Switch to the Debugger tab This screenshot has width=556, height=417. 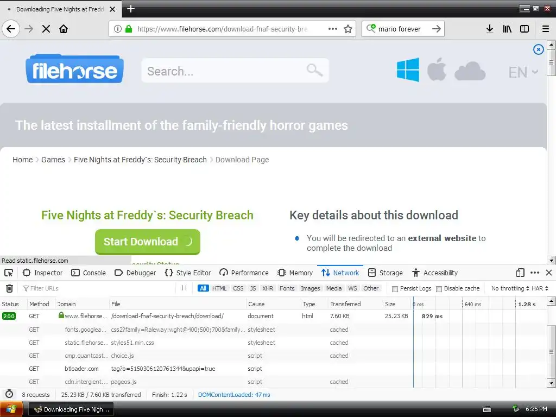(135, 273)
